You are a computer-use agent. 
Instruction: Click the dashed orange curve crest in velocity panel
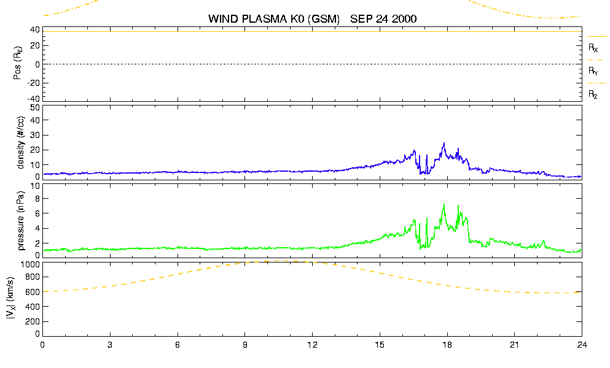(x=282, y=261)
